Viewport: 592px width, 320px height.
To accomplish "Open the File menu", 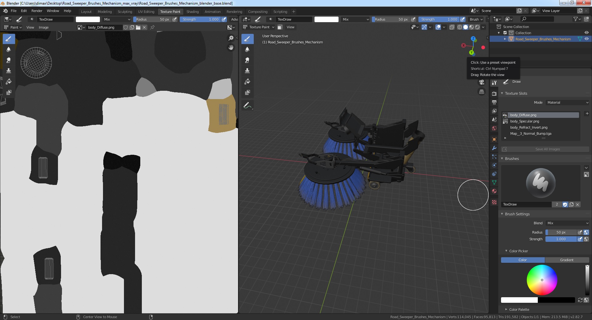I will click(x=14, y=11).
